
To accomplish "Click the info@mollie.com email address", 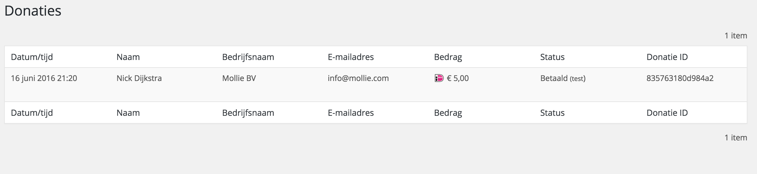I will coord(358,78).
